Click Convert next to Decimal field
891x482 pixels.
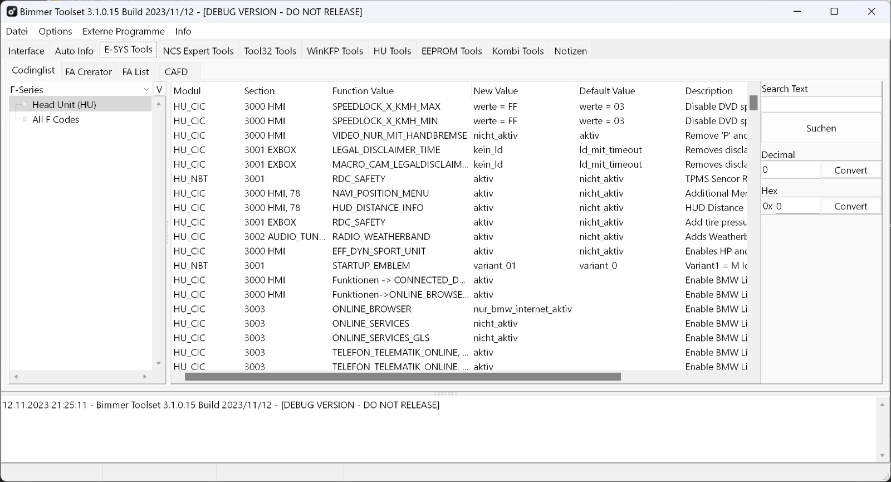850,170
